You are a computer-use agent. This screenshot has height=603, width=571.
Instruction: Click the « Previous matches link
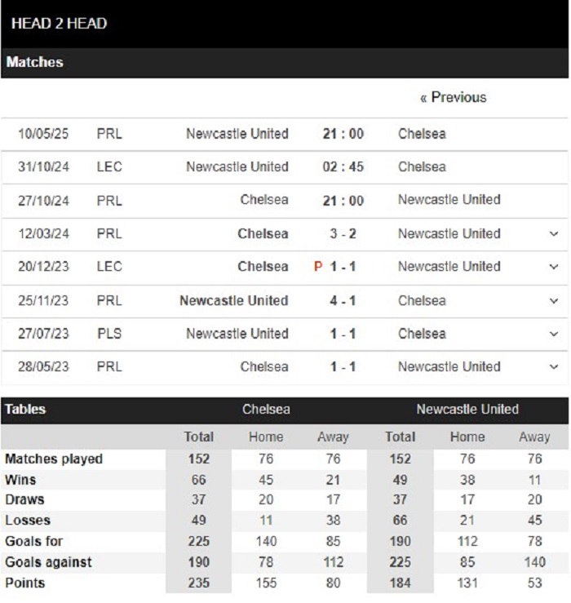(453, 97)
